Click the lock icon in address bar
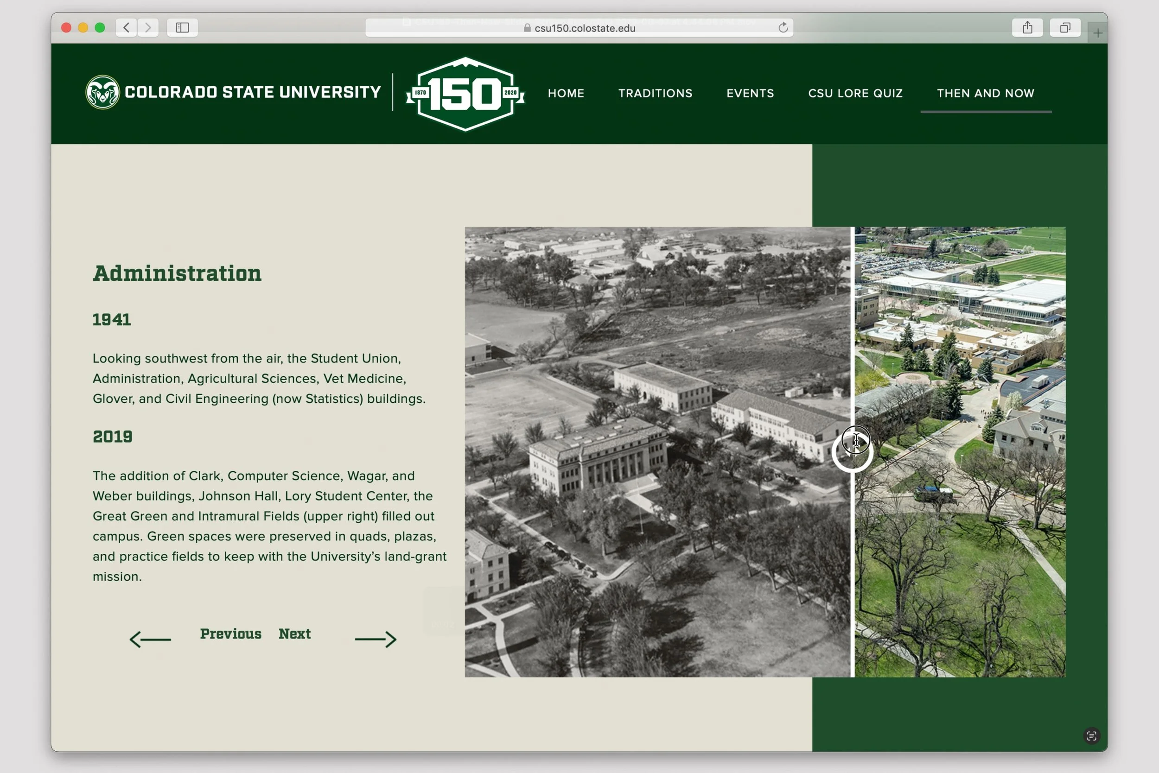This screenshot has width=1159, height=773. coord(527,28)
